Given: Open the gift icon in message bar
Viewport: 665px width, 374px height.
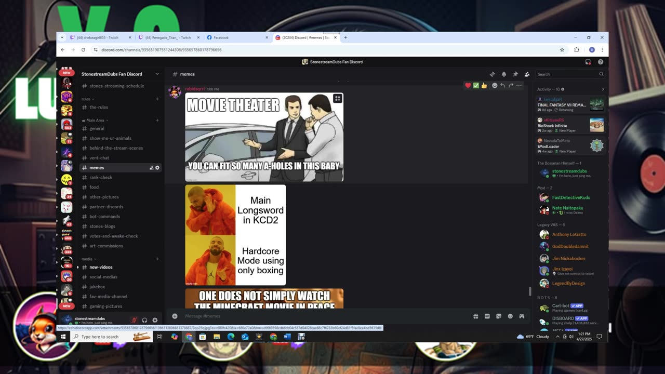Looking at the screenshot, I should click(x=475, y=316).
